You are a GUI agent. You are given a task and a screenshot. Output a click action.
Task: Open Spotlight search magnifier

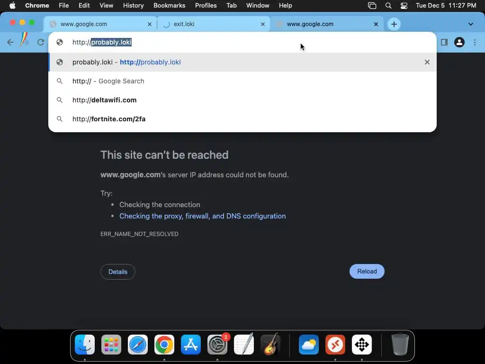click(388, 6)
